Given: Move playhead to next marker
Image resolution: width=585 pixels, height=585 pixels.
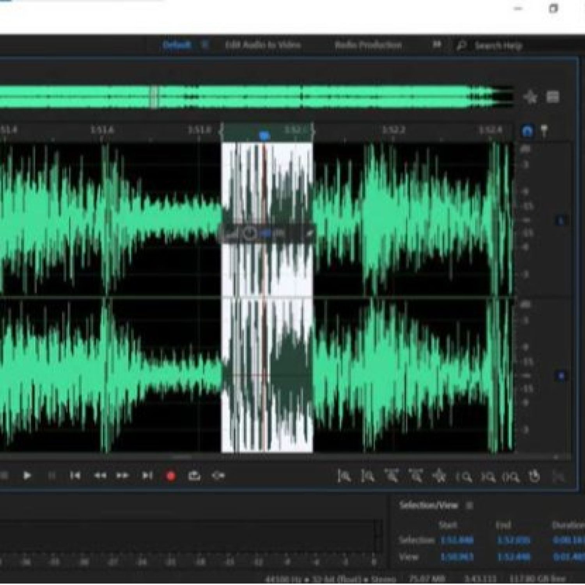Looking at the screenshot, I should 147,476.
